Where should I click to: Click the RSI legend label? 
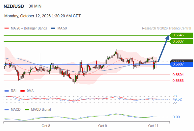(13, 91)
